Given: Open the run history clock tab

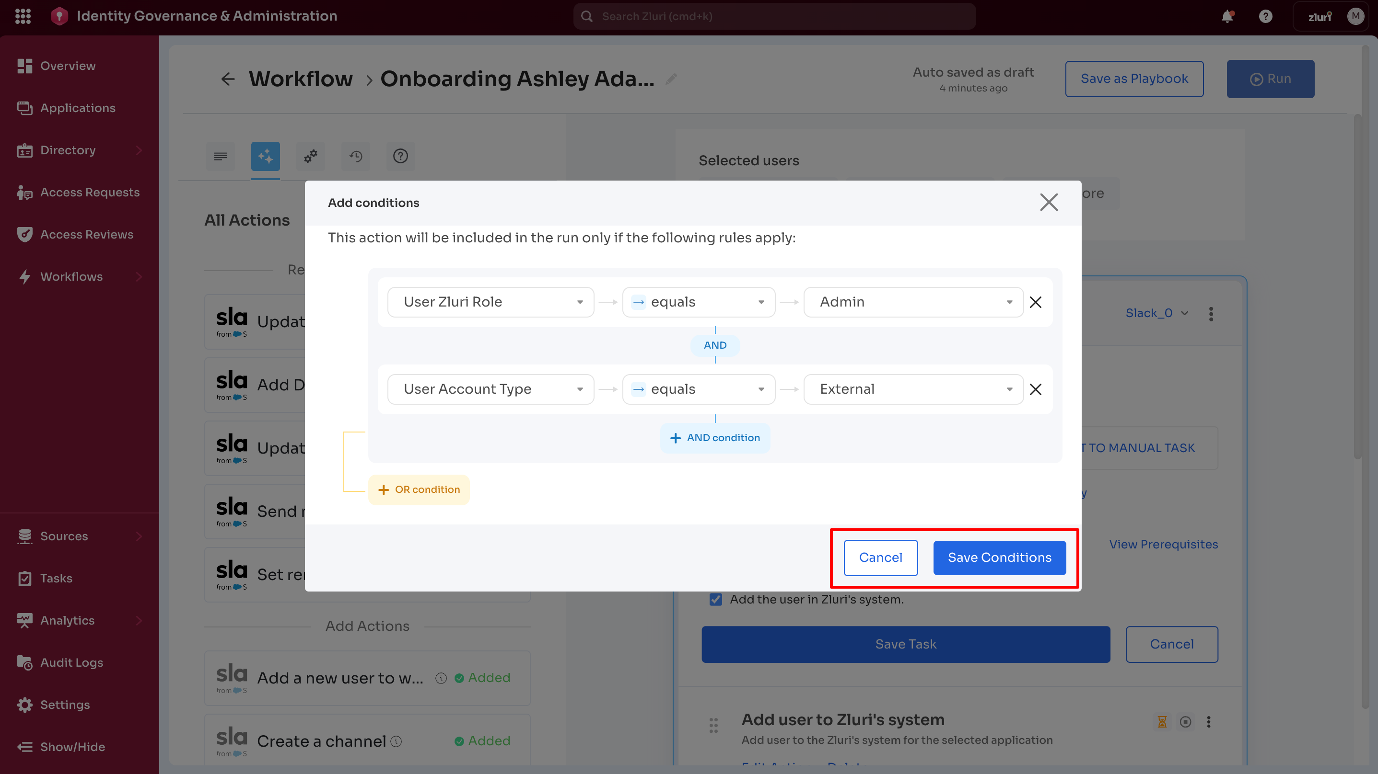Looking at the screenshot, I should pos(356,156).
